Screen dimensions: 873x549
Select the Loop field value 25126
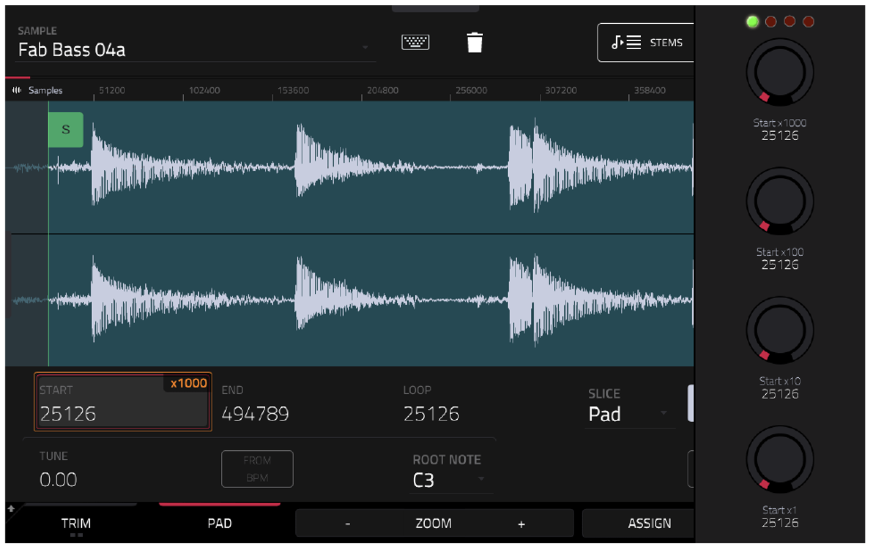[x=431, y=414]
